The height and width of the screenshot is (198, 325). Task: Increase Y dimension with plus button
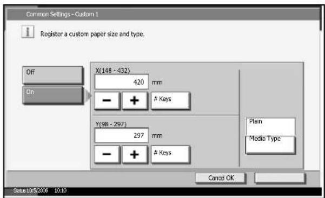click(135, 154)
